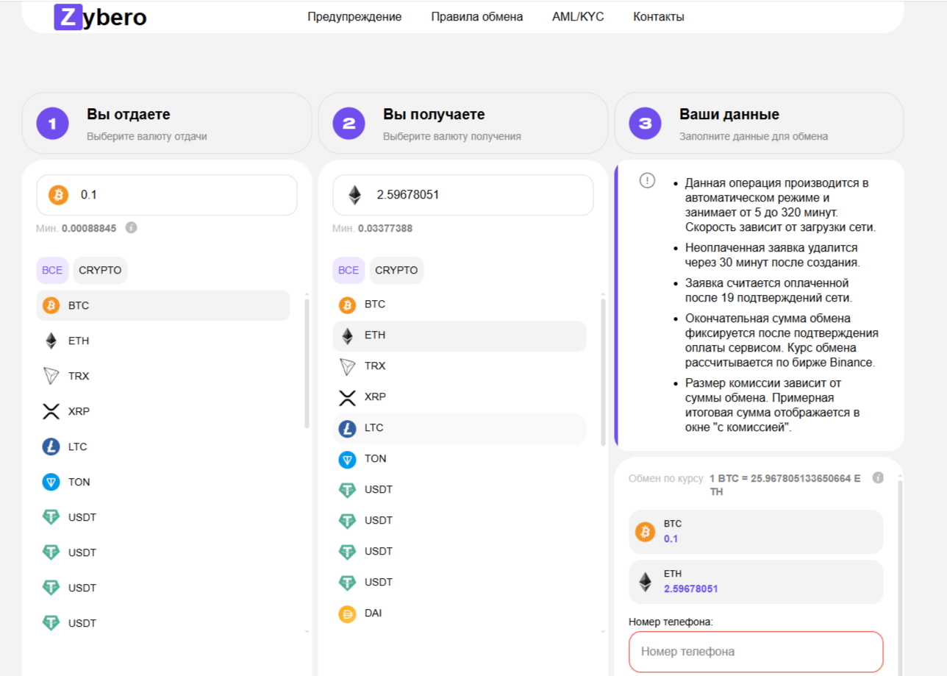This screenshot has width=947, height=676.
Task: Choose the TRX icon in the give list
Action: (x=51, y=376)
